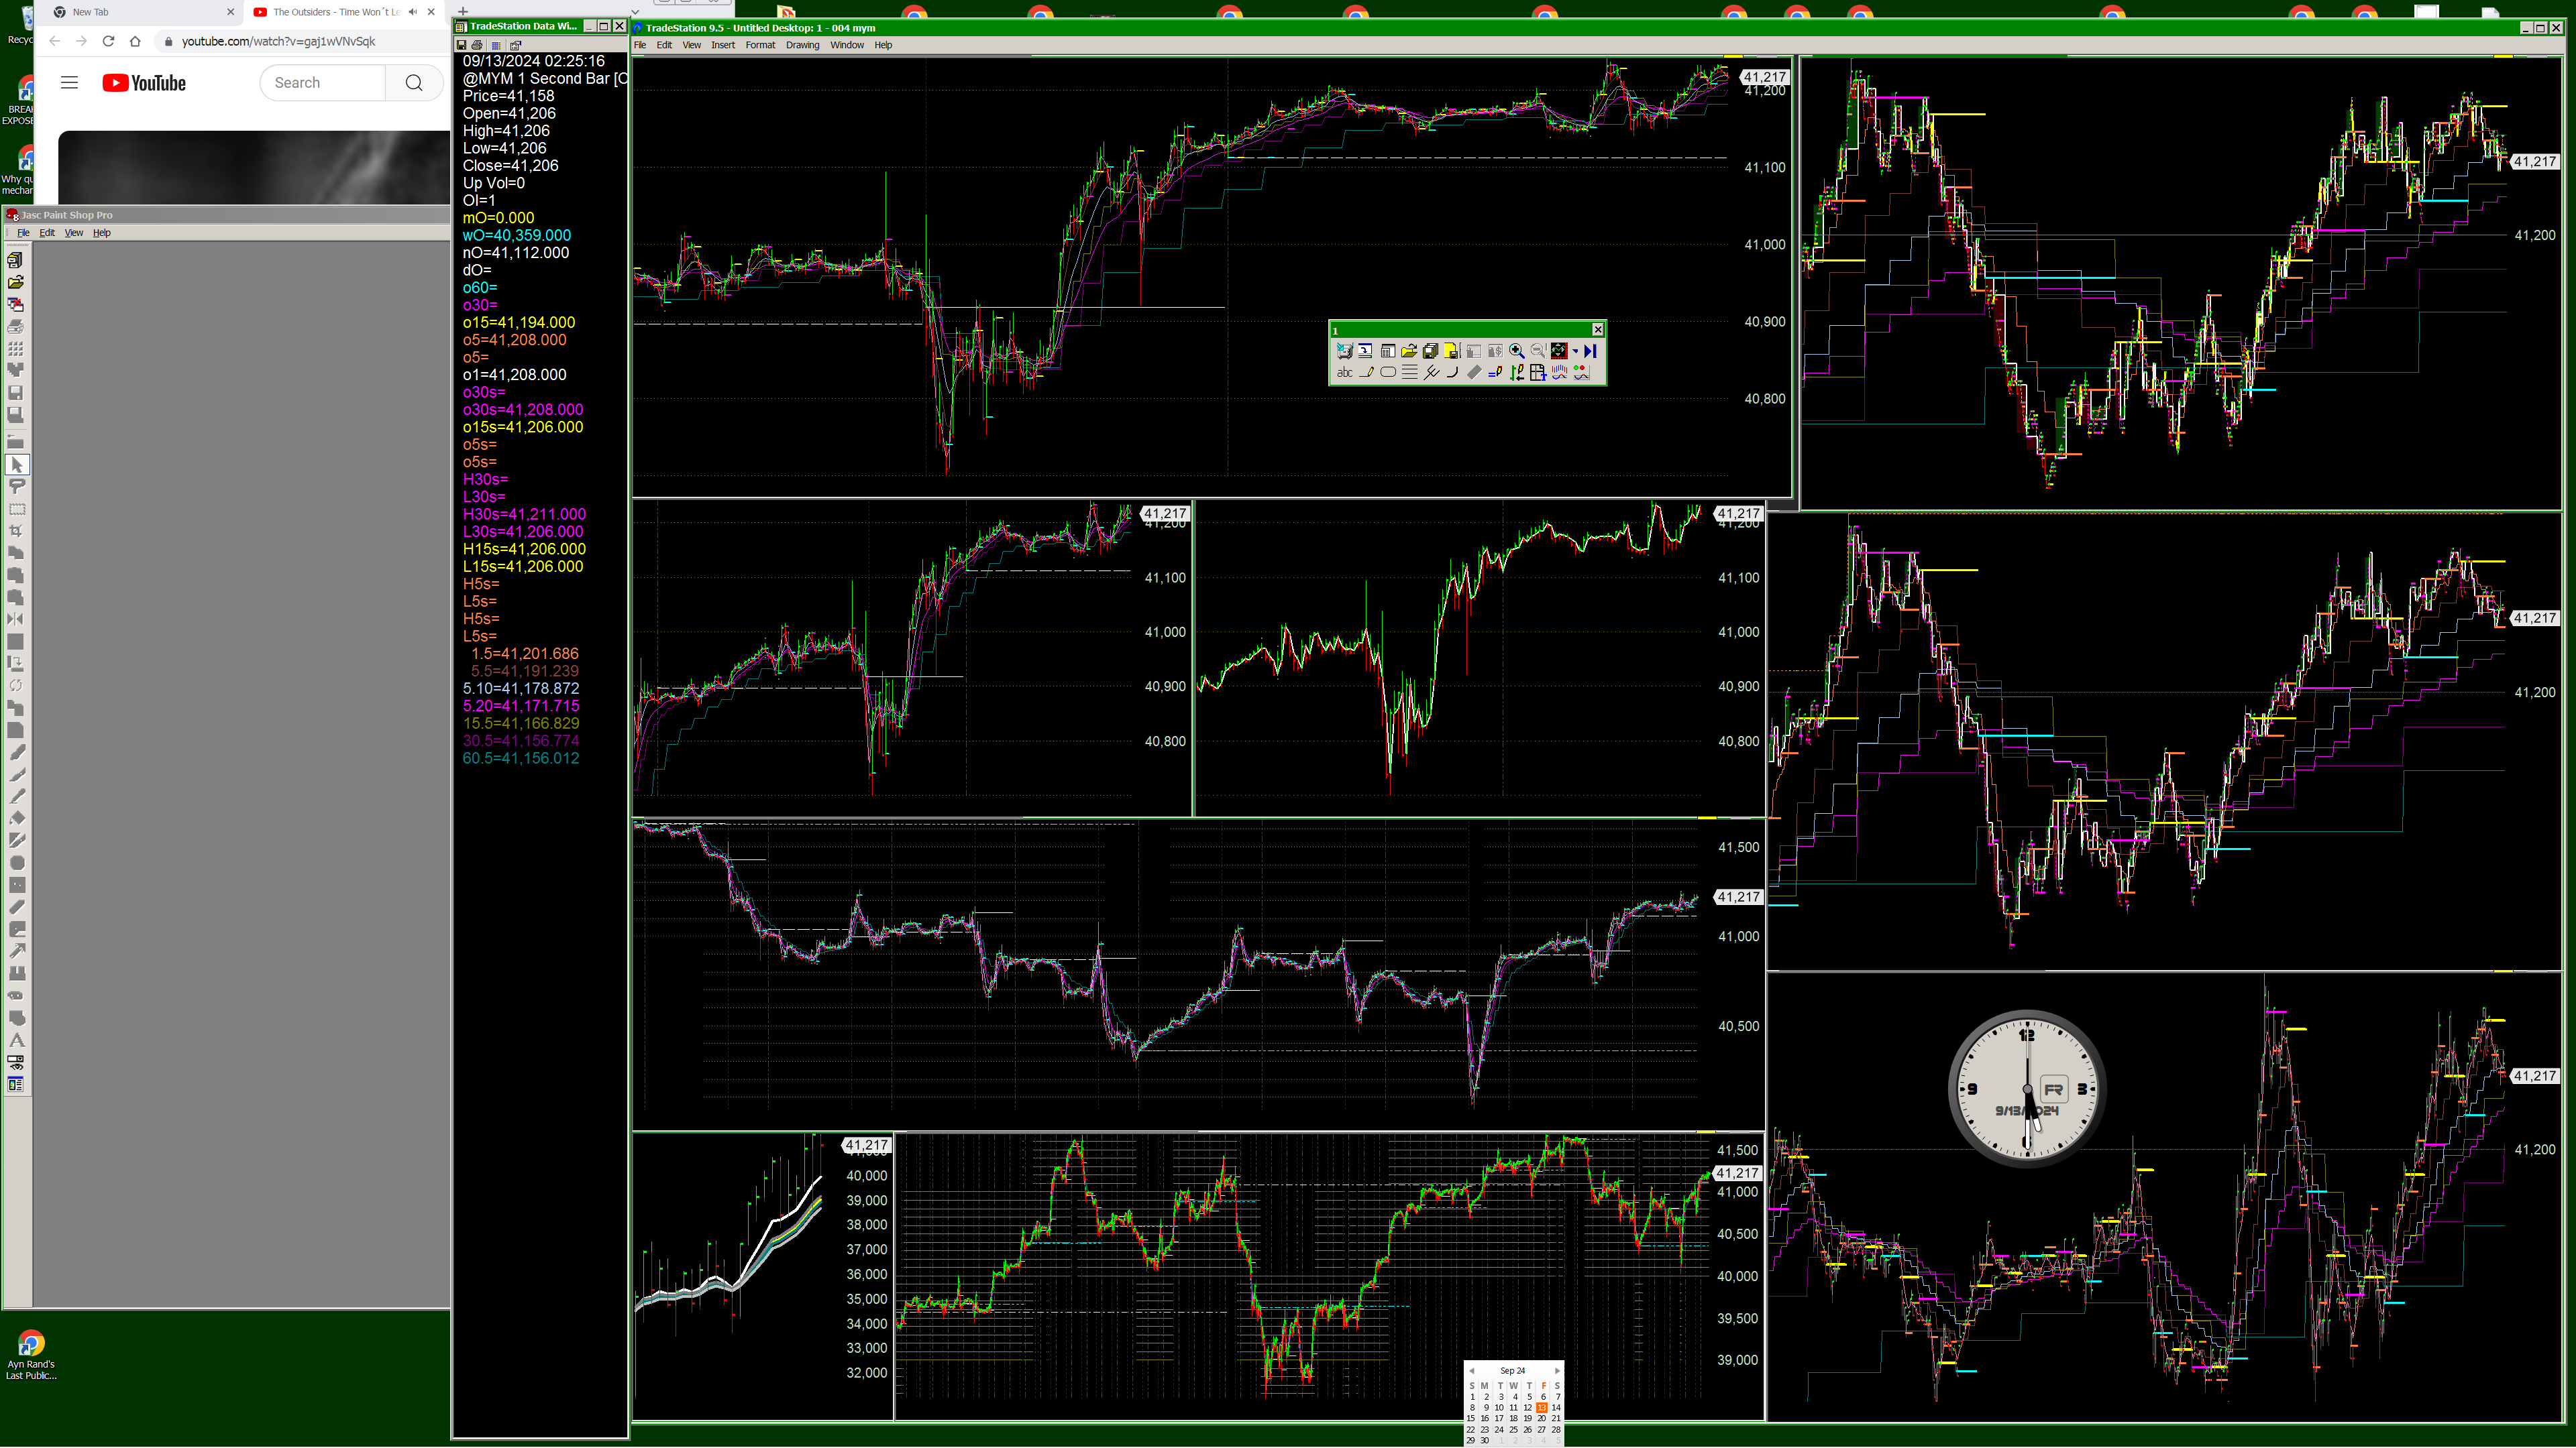The image size is (2576, 1448).
Task: Open the Drawing menu in TradeStation
Action: tap(802, 45)
